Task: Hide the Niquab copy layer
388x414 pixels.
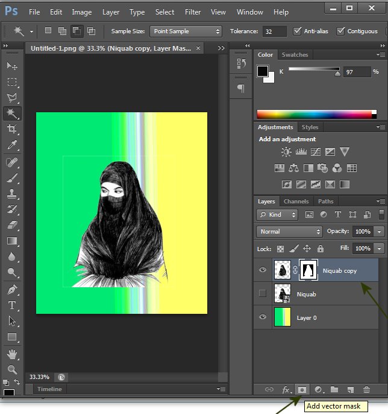Action: [262, 270]
